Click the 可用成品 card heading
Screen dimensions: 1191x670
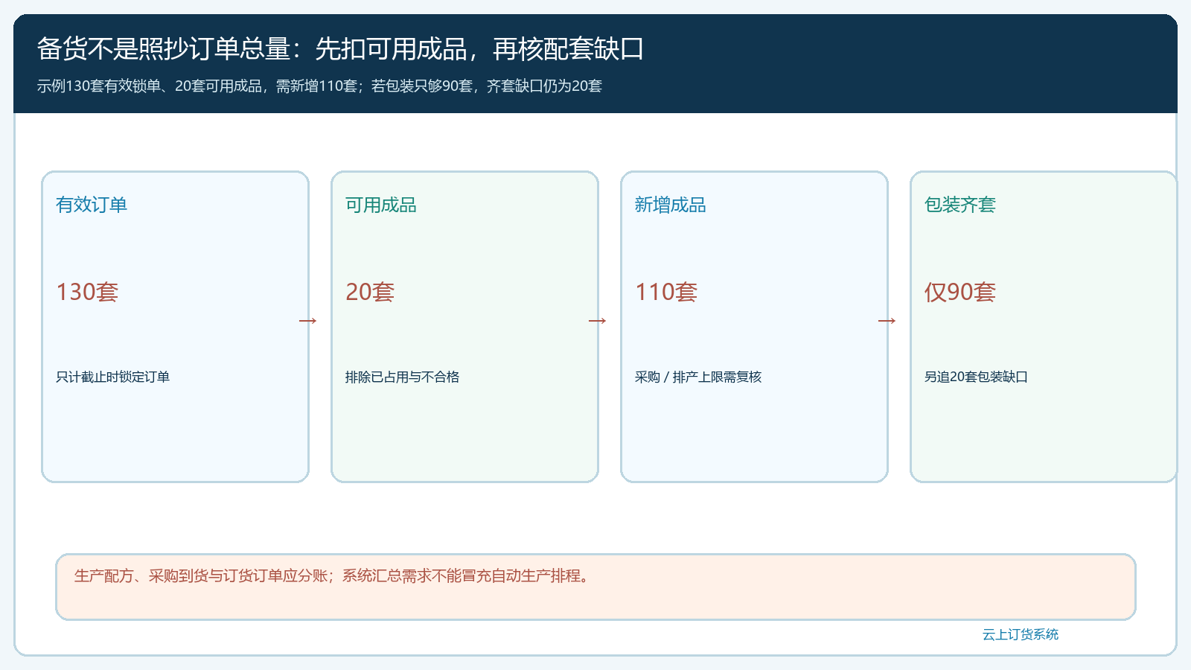(x=381, y=205)
